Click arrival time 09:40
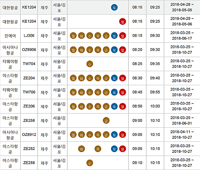 [155, 78]
